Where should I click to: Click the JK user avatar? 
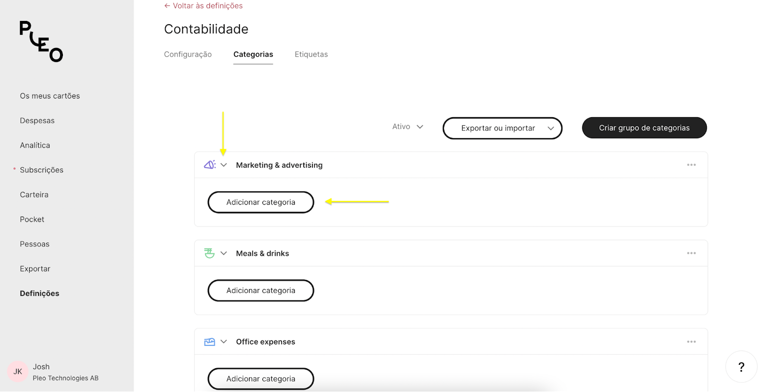(x=18, y=372)
